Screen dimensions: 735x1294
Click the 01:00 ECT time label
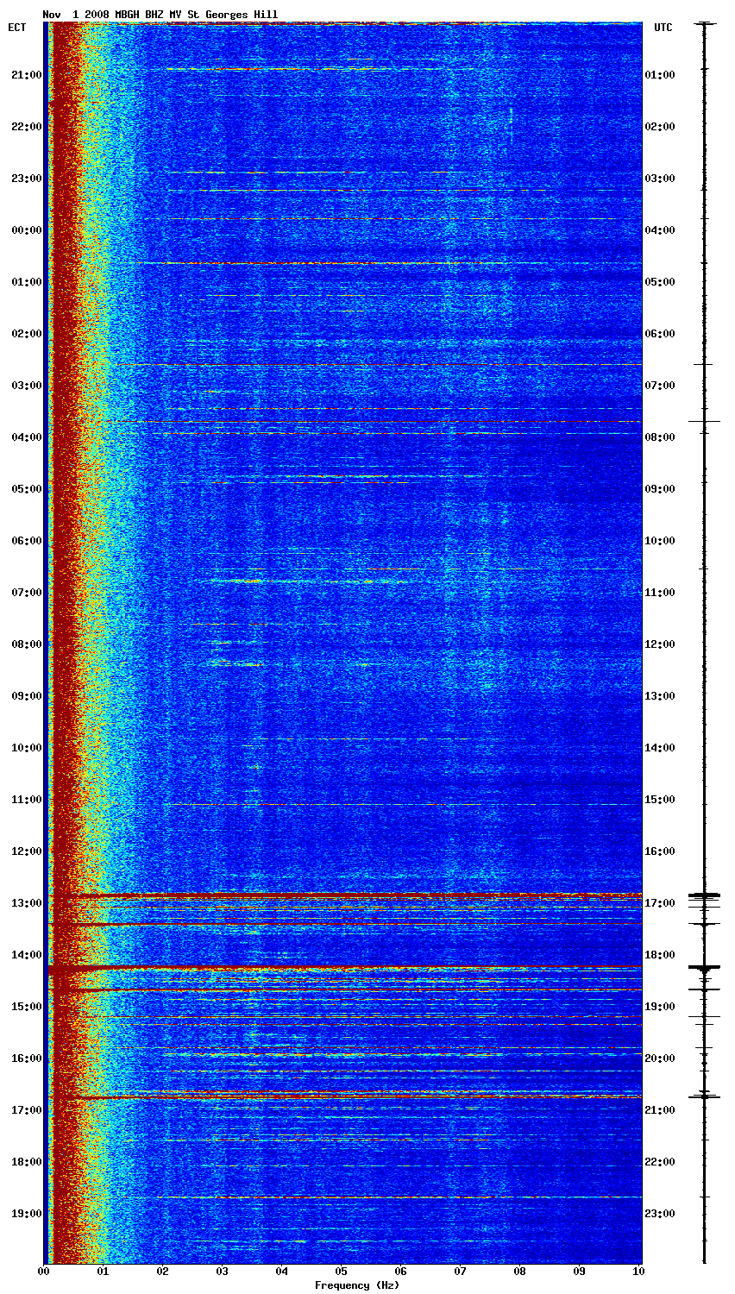[x=26, y=282]
